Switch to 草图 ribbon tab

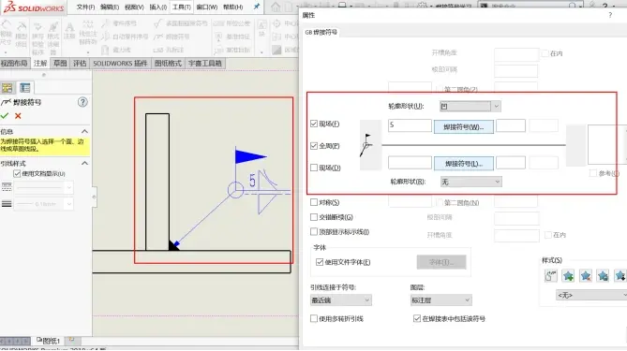tap(60, 63)
